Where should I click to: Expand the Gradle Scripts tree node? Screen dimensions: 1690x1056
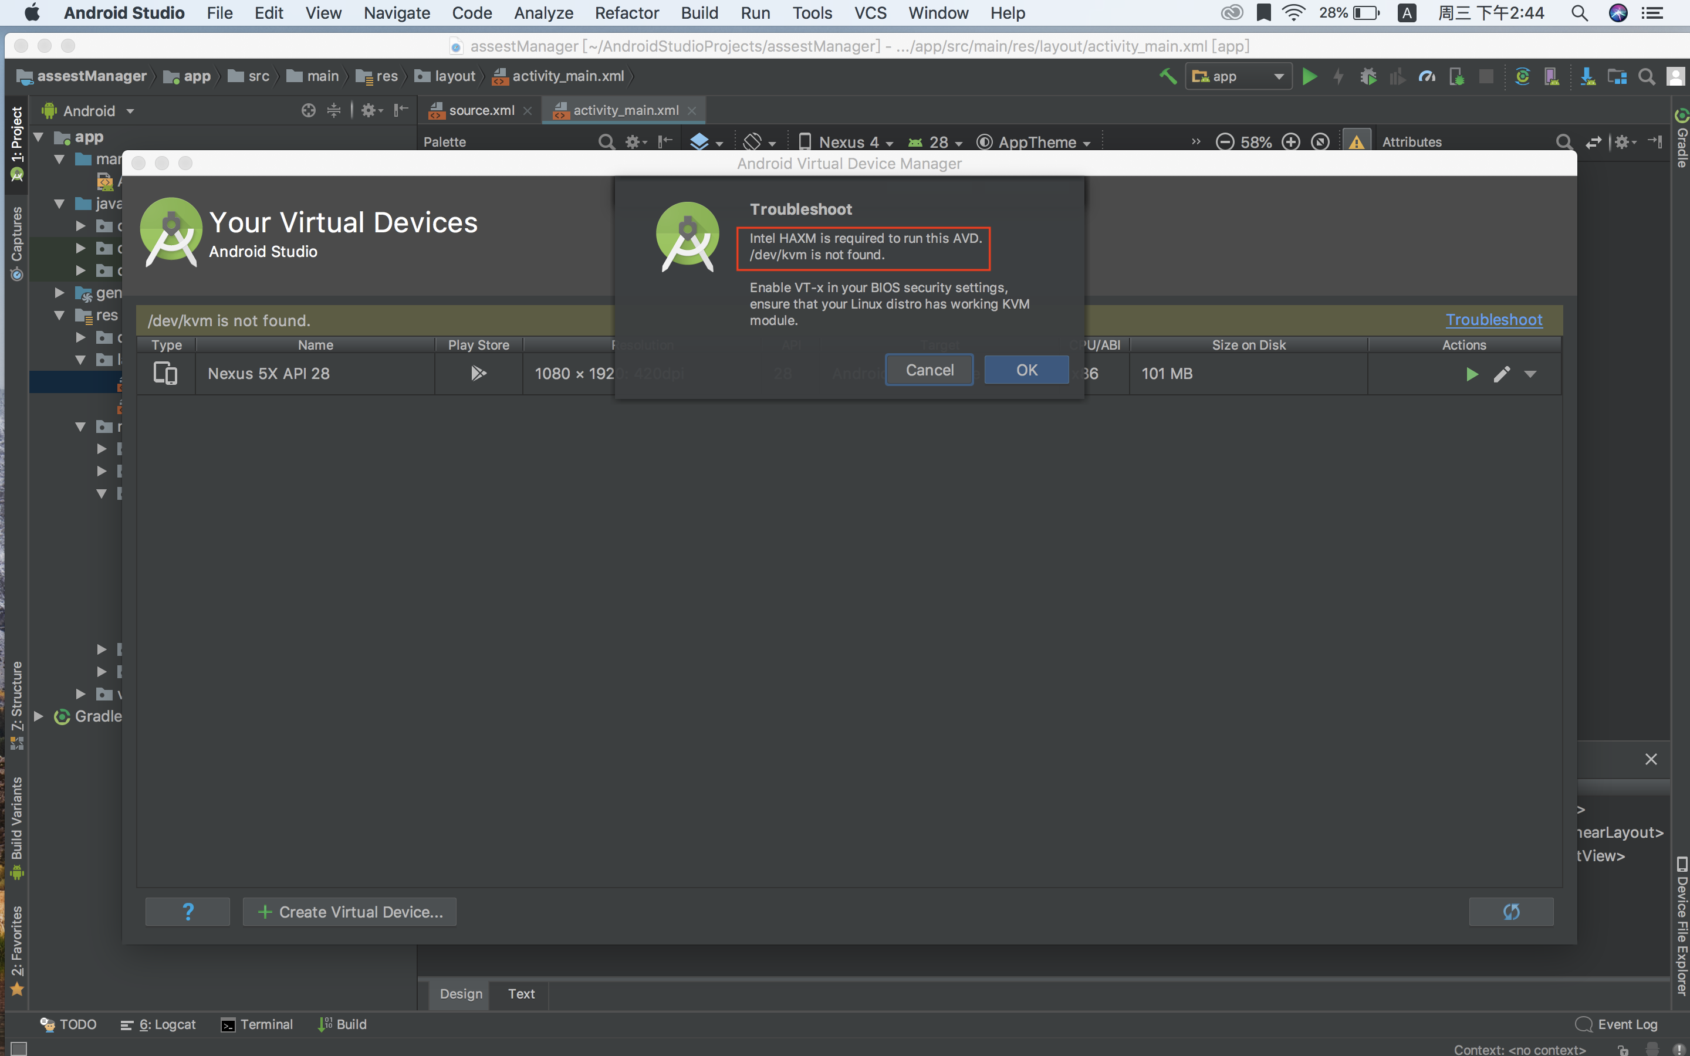[x=39, y=716]
